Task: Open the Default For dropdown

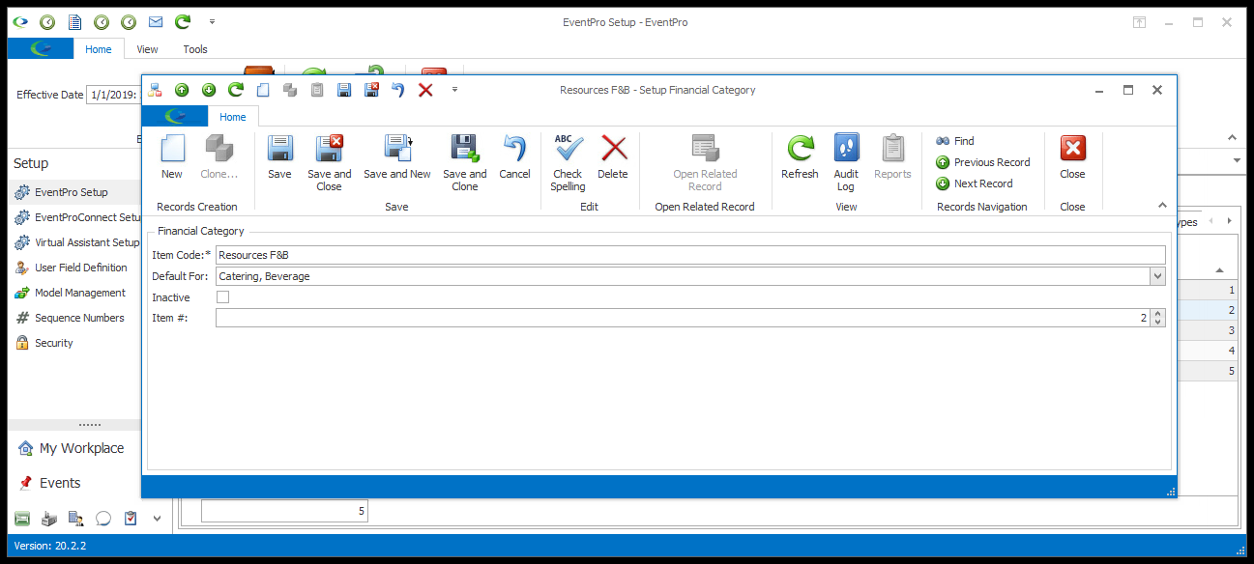Action: [1158, 276]
